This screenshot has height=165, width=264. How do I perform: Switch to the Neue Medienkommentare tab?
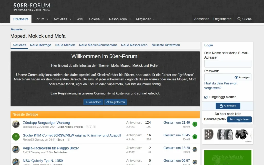tap(98, 45)
